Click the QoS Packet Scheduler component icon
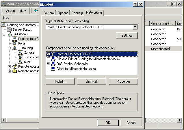 tap(53, 64)
